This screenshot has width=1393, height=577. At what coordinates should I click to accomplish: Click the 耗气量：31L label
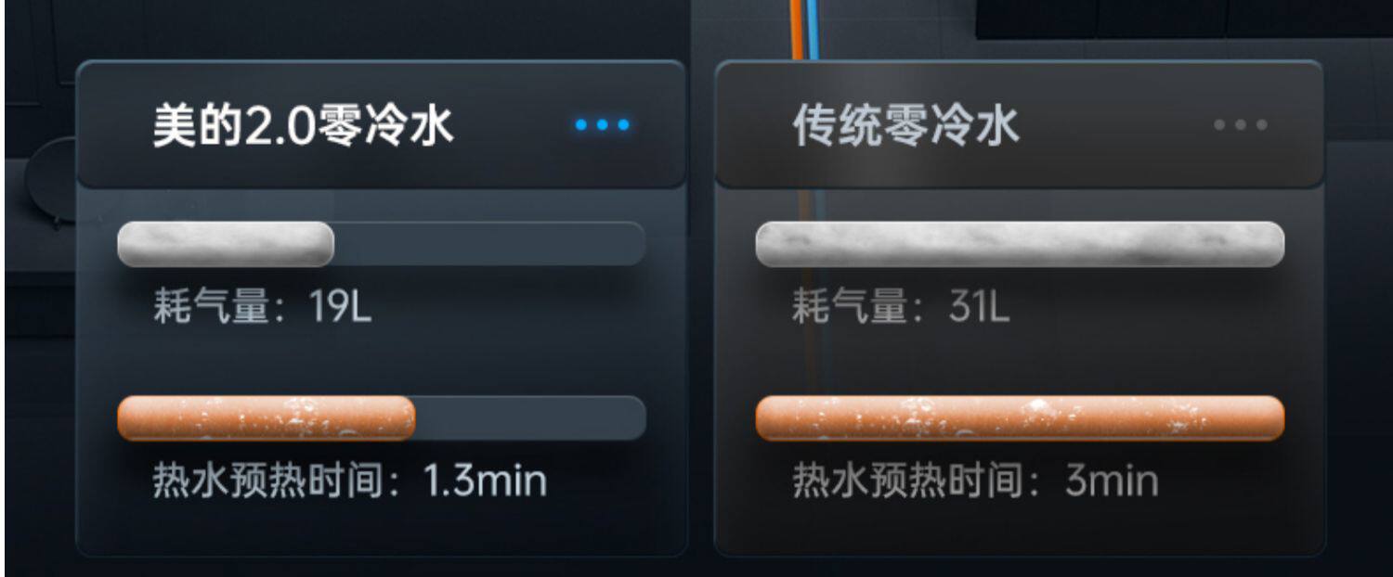coord(900,307)
